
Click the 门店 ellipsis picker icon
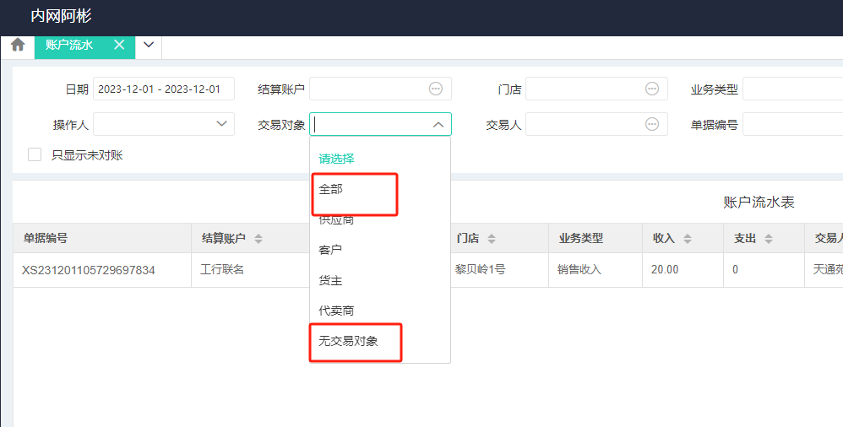coord(652,89)
